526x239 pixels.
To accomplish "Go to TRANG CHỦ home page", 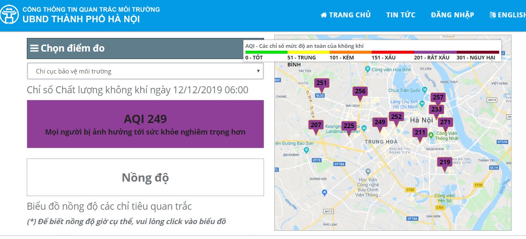I will [x=346, y=15].
